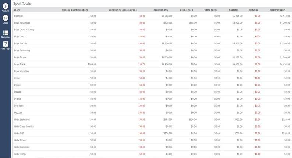The width and height of the screenshot is (292, 158).
Task: Click the Logout power icon
Action: [x=6, y=18]
